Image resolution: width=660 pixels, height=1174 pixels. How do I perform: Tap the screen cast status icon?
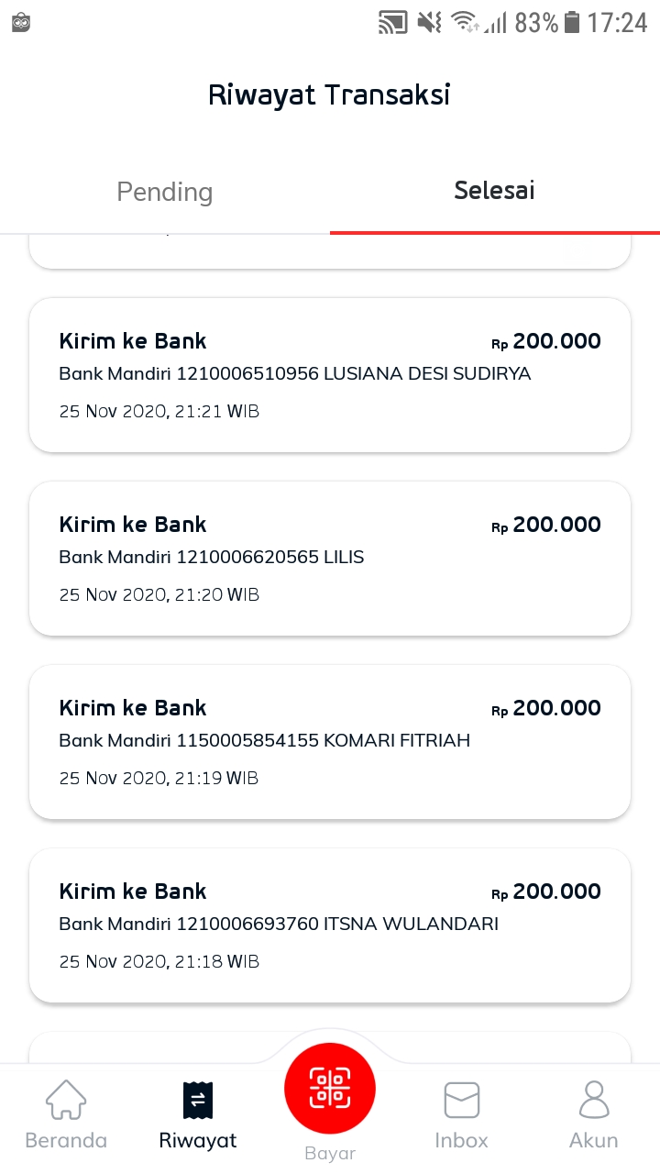392,22
